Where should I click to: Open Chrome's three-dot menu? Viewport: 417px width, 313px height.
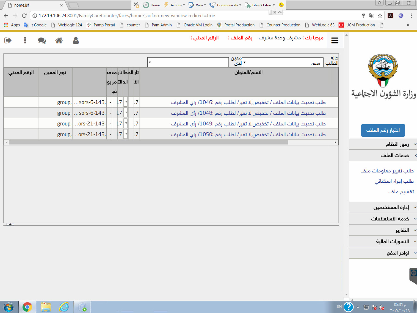[411, 16]
